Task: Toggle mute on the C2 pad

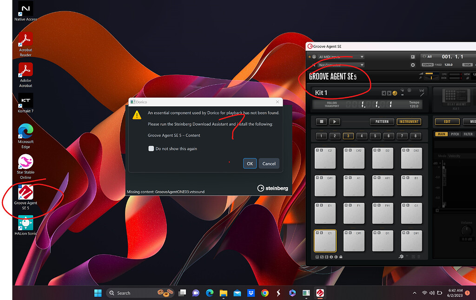Action: 317,150
